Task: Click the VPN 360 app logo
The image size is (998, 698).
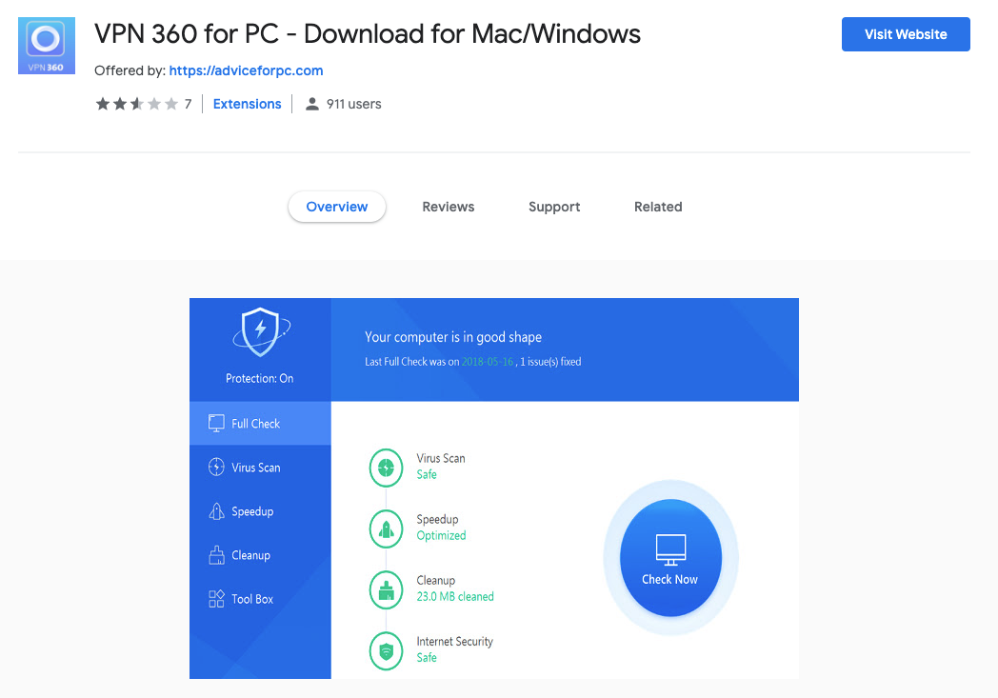Action: coord(46,45)
